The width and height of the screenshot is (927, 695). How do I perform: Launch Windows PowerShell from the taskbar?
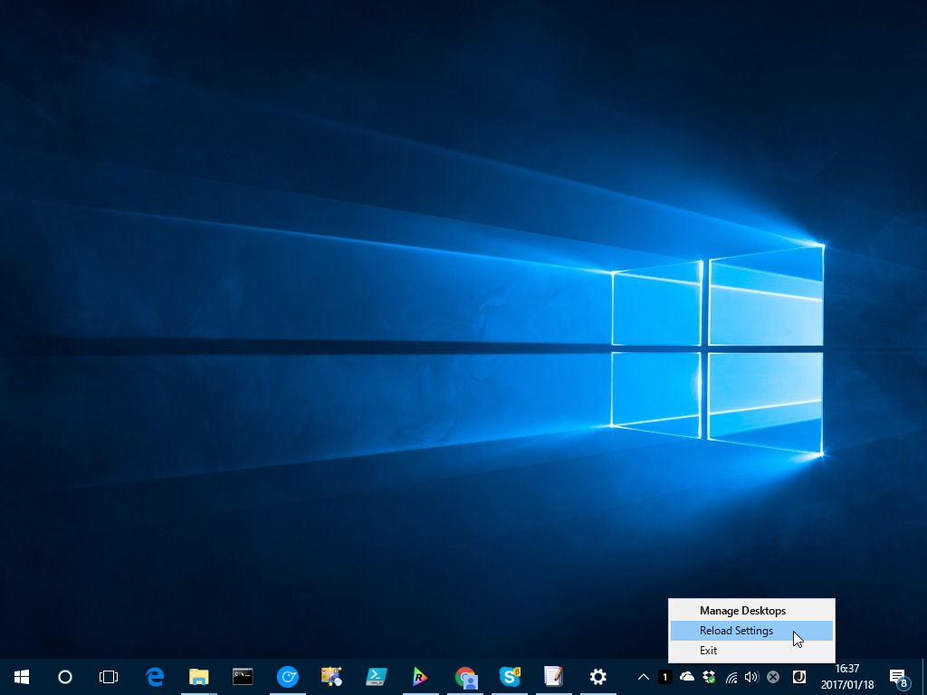(376, 676)
